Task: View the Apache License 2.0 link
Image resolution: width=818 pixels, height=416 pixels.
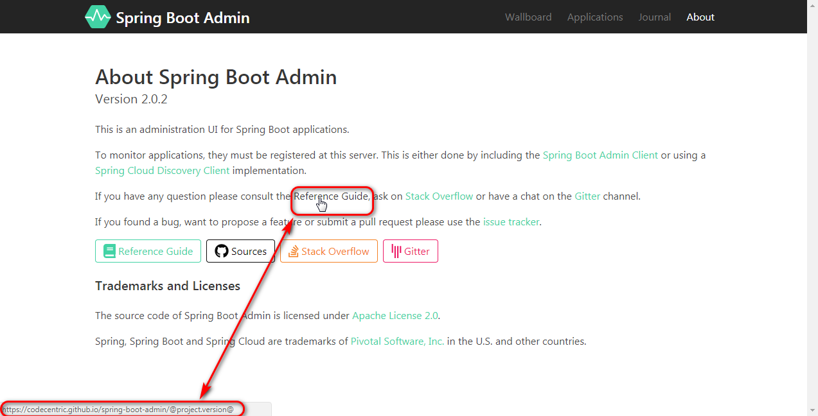Action: click(x=395, y=315)
